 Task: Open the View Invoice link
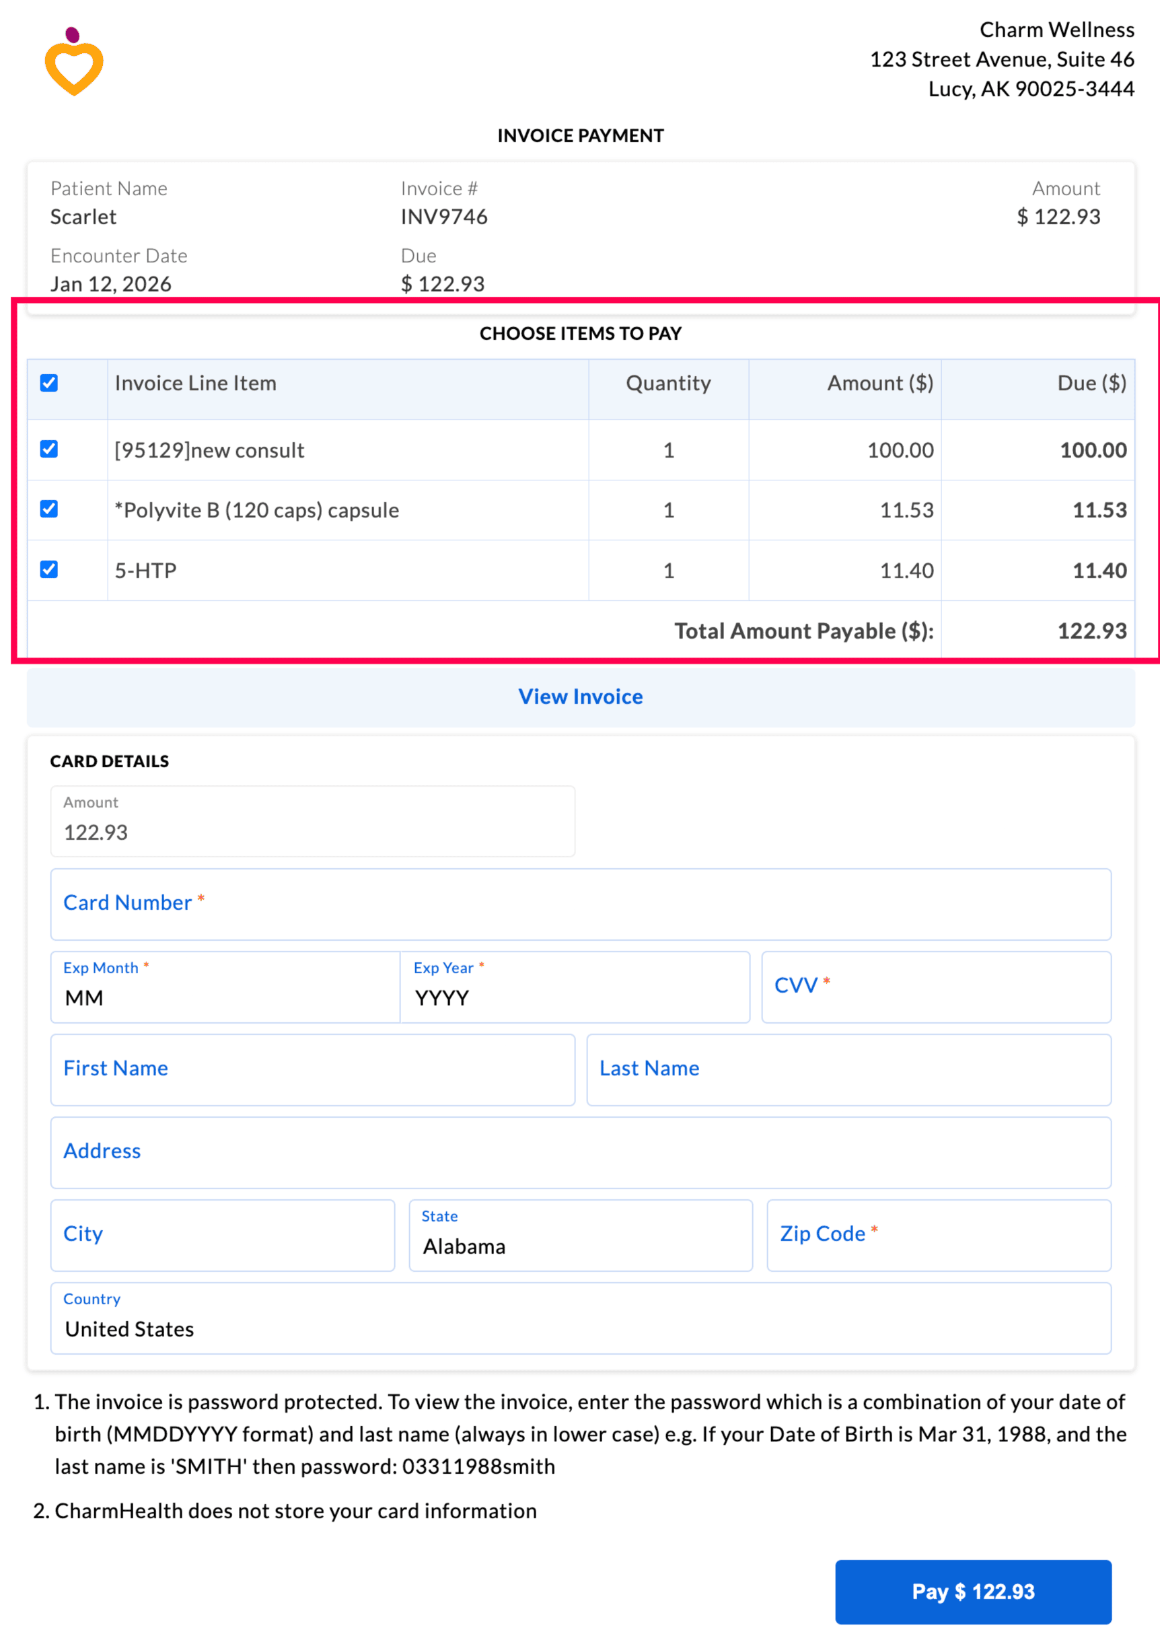(580, 697)
